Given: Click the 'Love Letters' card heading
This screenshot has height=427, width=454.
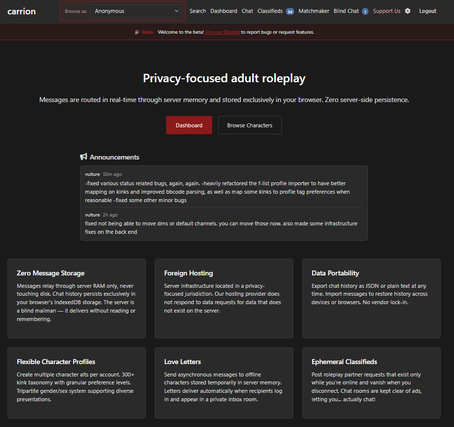Looking at the screenshot, I should (x=182, y=362).
